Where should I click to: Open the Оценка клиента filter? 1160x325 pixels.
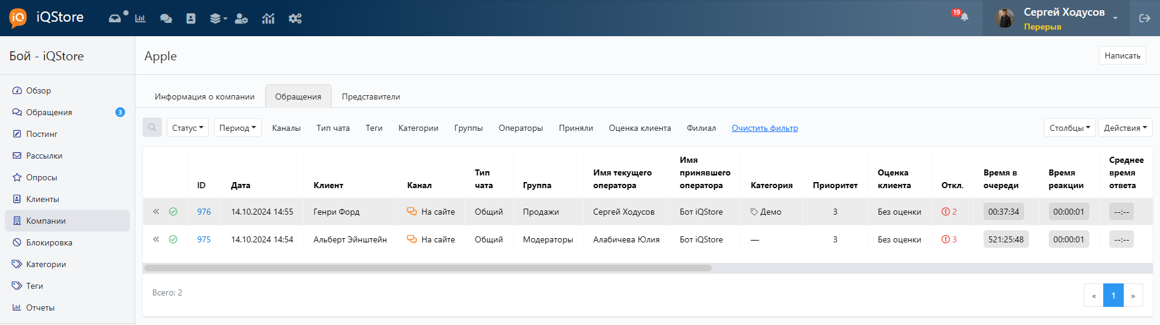tap(640, 128)
